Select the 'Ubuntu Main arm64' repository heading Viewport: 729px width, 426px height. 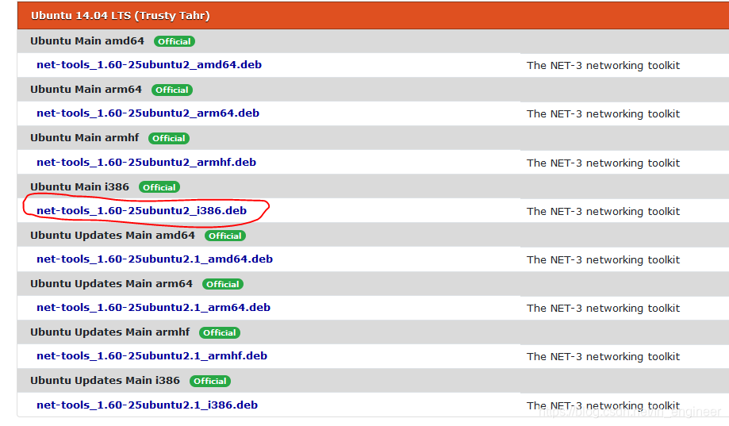pos(86,90)
